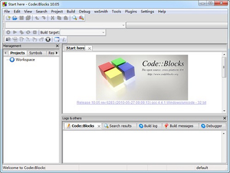The image size is (230, 173).
Task: Click the start page scroll down arrow
Action: [224, 111]
